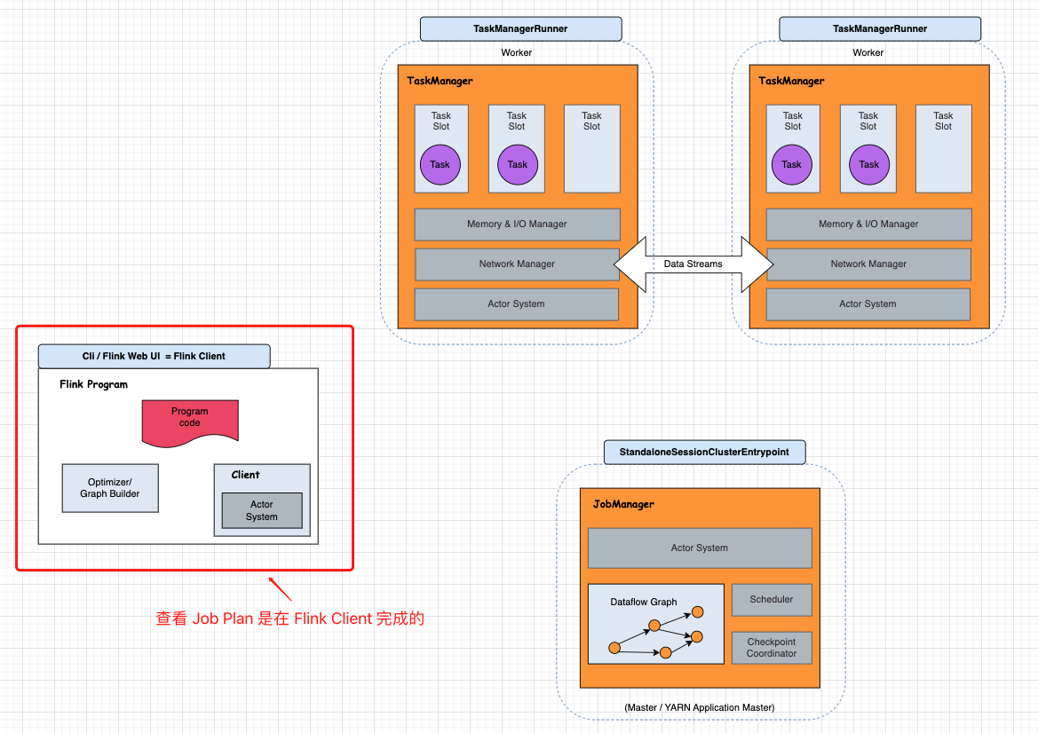
Task: Select the empty third Task Slot in right TaskManager
Action: [x=943, y=149]
